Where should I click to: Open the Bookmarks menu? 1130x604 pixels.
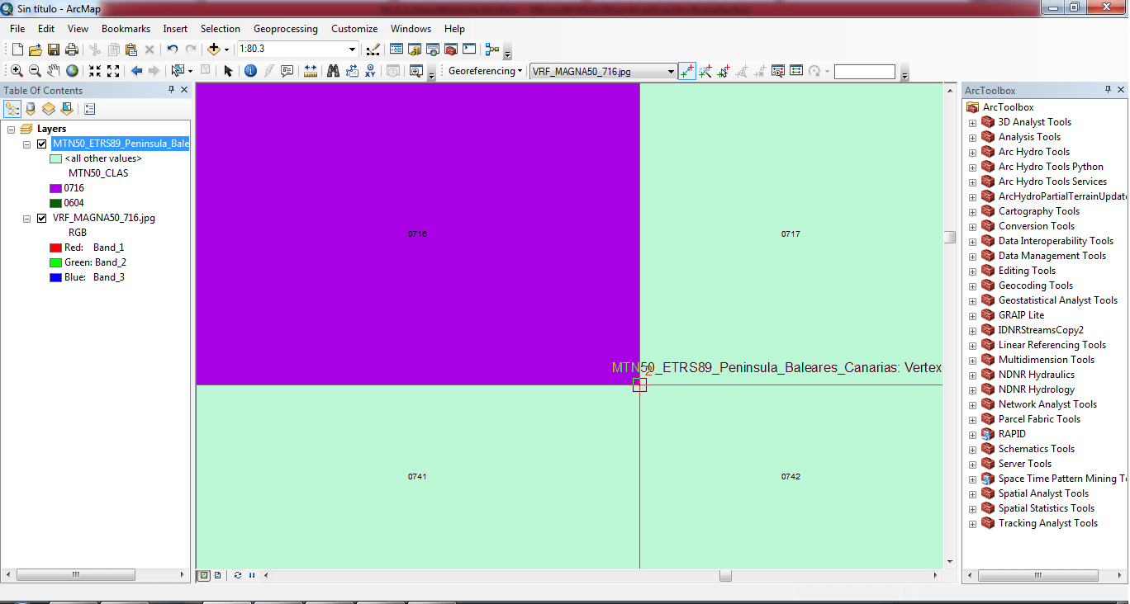tap(126, 29)
